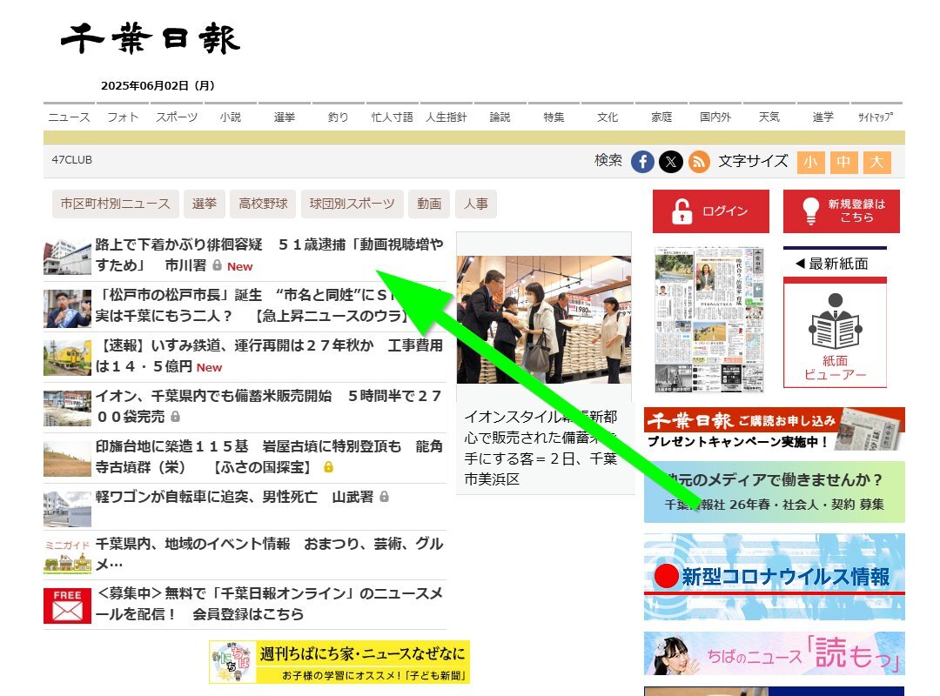Open the 印旛台地 岩屋古墳 headline

[270, 457]
